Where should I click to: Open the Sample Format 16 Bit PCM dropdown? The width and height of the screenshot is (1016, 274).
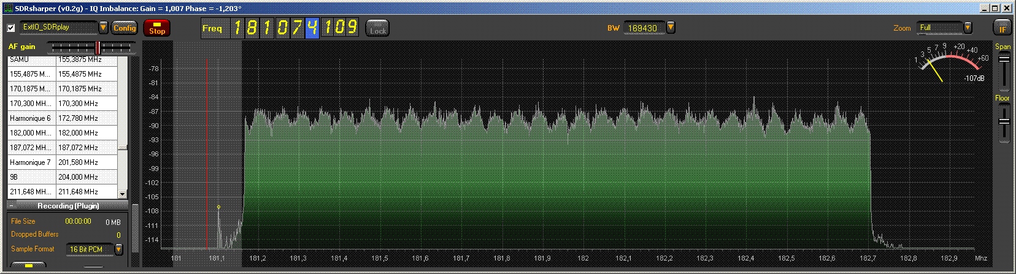pyautogui.click(x=118, y=249)
